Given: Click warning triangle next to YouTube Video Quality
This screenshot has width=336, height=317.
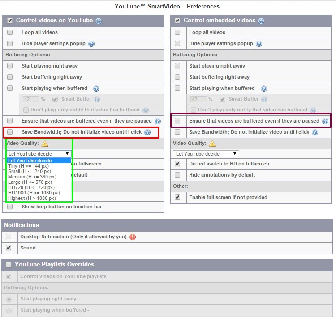Looking at the screenshot, I should 45,144.
